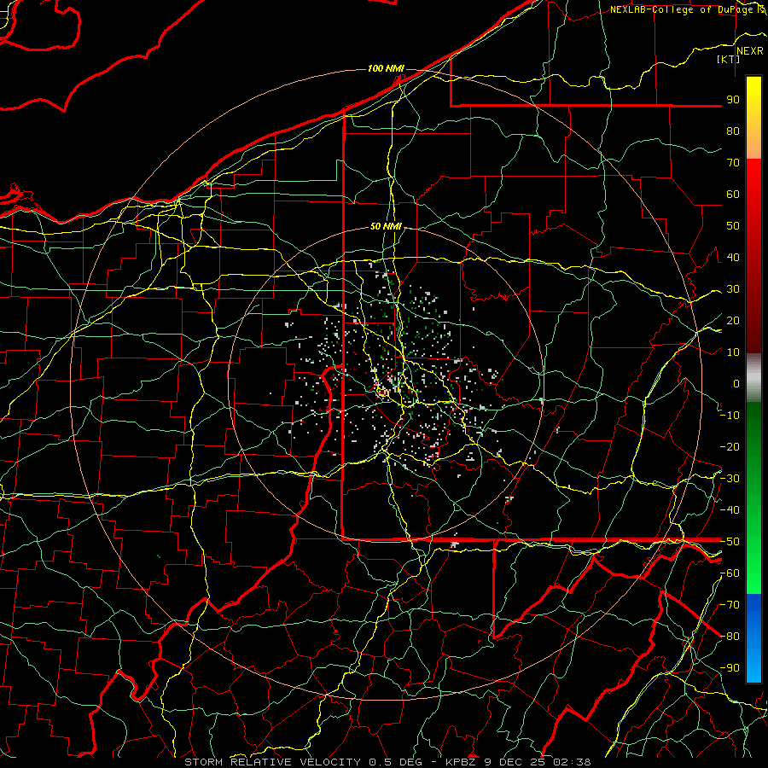Click the 60 value on the velocity scale

pyautogui.click(x=733, y=195)
